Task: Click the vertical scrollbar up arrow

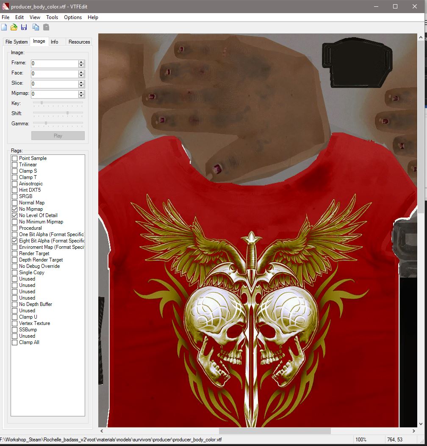Action: click(x=421, y=37)
